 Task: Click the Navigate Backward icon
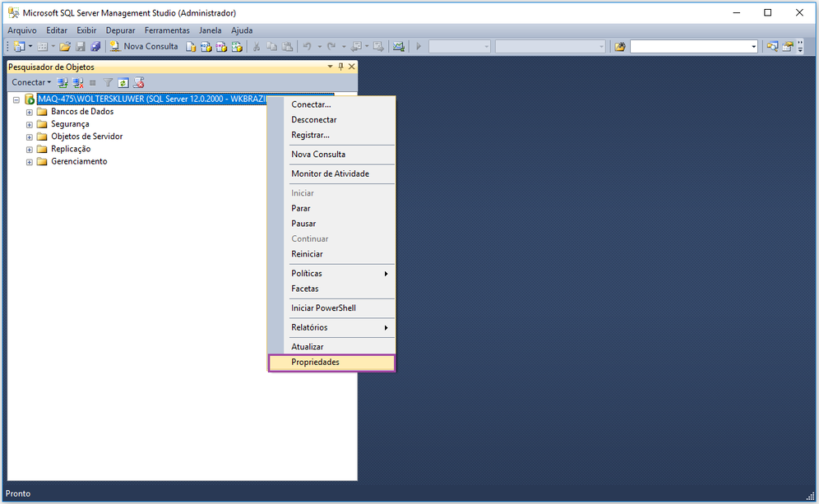tap(356, 47)
